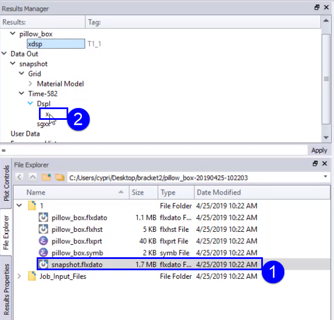Viewport: 334px width, 320px height.
Task: Select the pillow_box.flxhst file name
Action: point(77,230)
